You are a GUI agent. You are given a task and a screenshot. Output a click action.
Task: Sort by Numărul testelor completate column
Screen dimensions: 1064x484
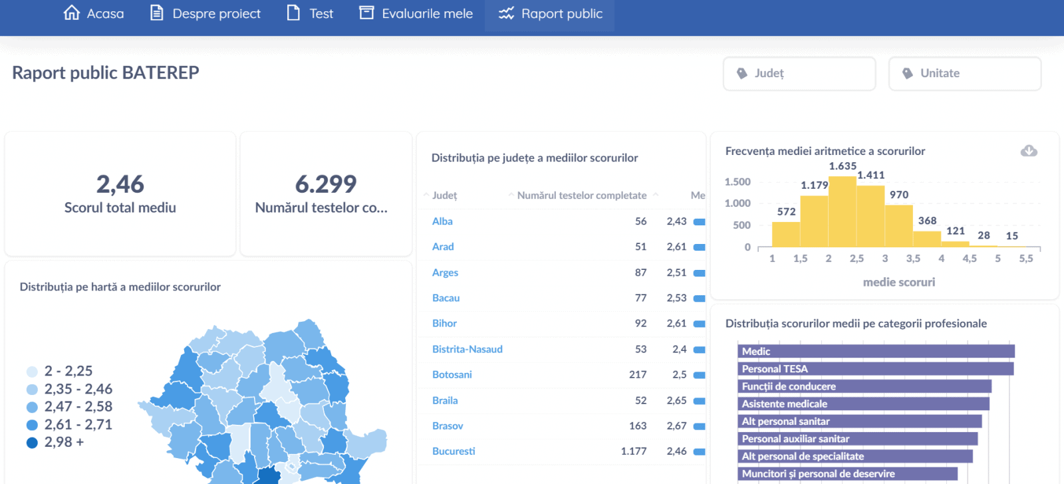(x=582, y=195)
